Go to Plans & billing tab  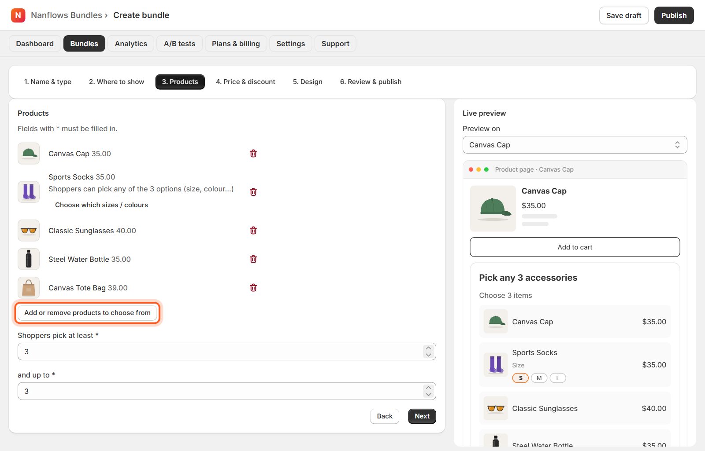coord(236,44)
